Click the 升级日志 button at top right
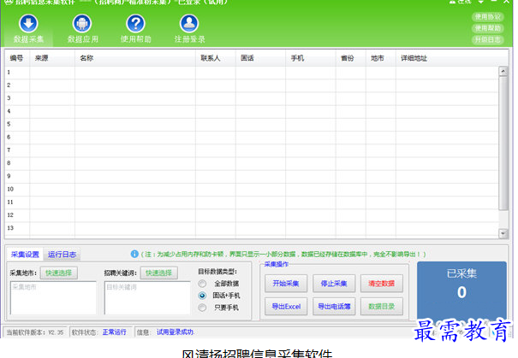This screenshot has width=518, height=358. coord(487,40)
